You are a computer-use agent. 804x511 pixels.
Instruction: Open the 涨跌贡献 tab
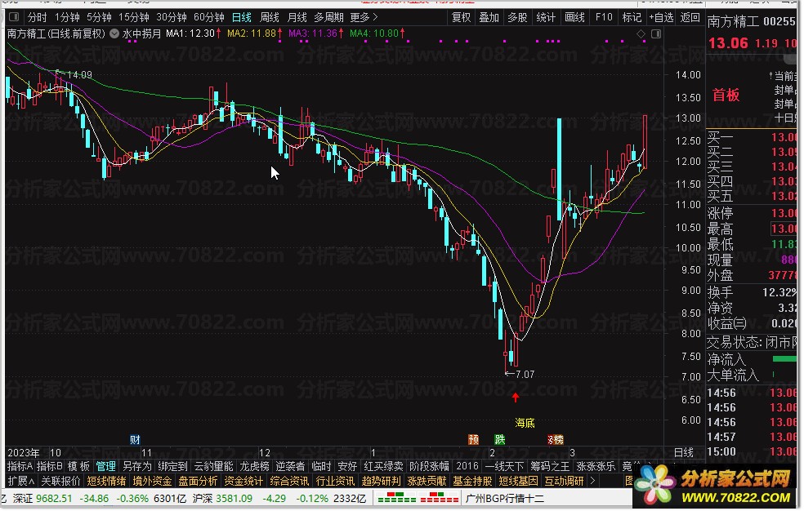click(x=427, y=482)
